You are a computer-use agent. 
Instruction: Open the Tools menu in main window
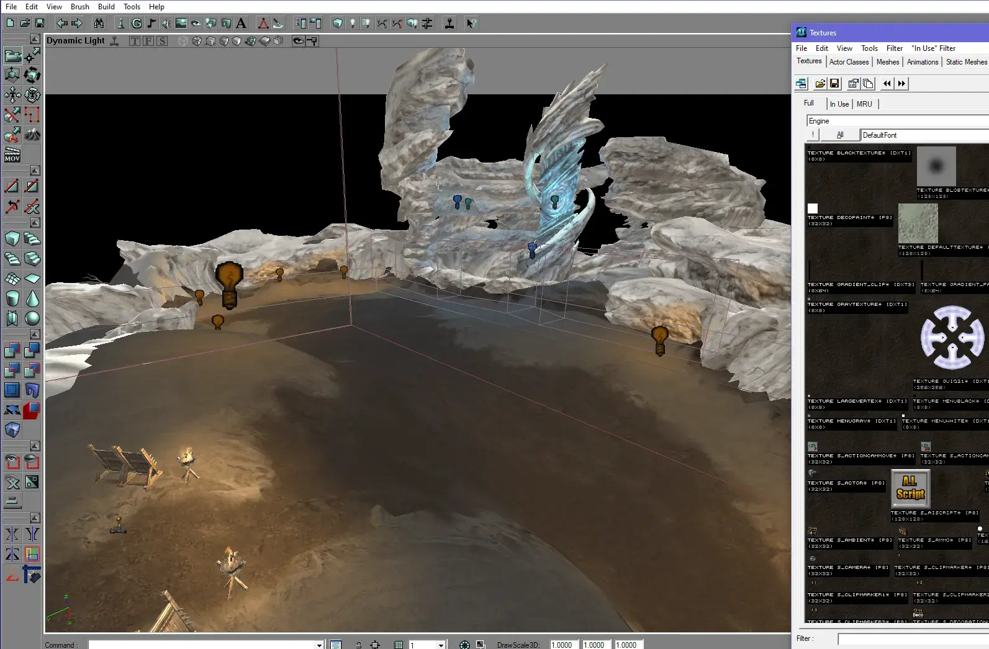click(132, 7)
